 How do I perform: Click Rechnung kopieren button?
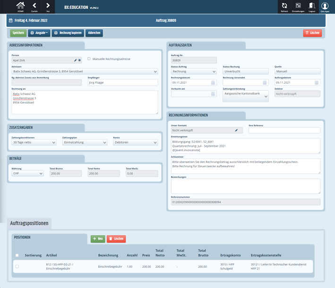68,33
